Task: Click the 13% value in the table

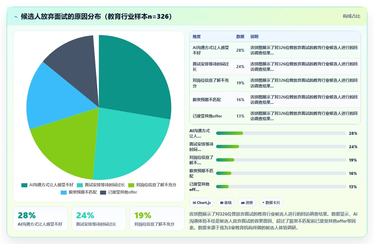Action: [240, 116]
